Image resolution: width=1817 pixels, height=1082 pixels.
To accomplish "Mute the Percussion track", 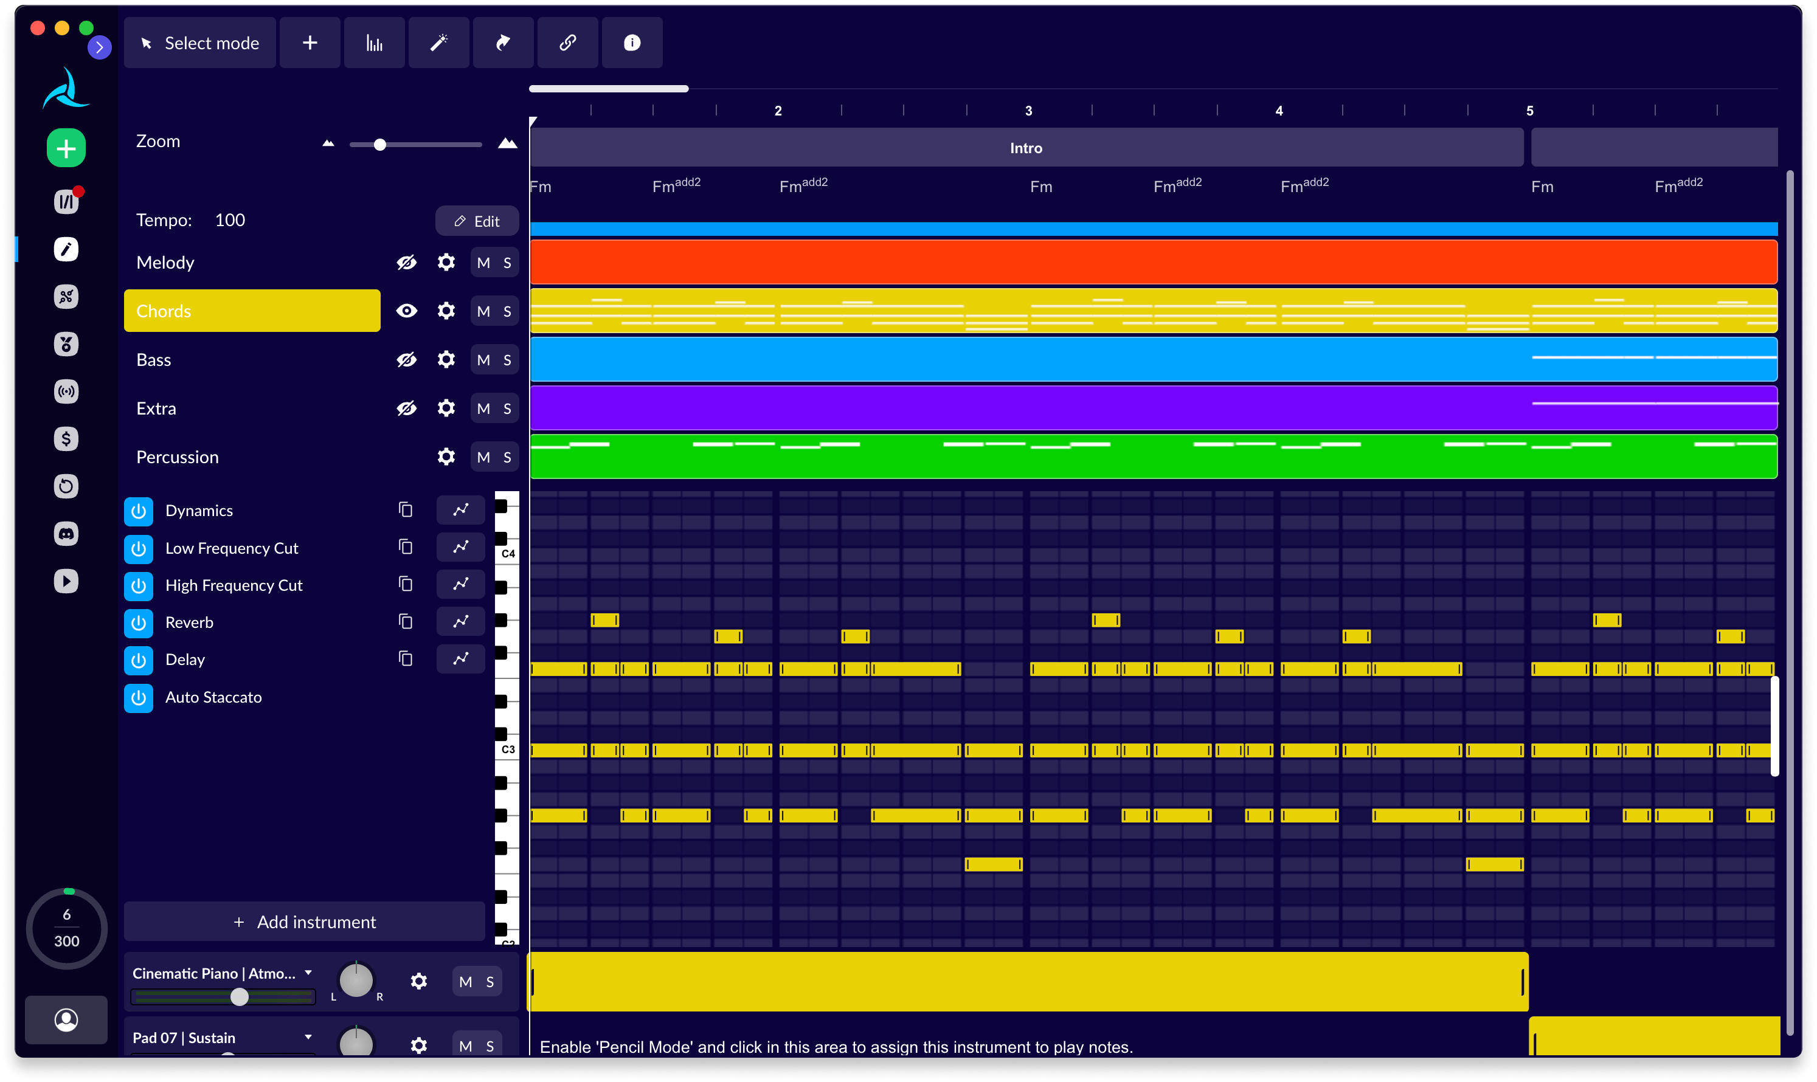I will [483, 457].
